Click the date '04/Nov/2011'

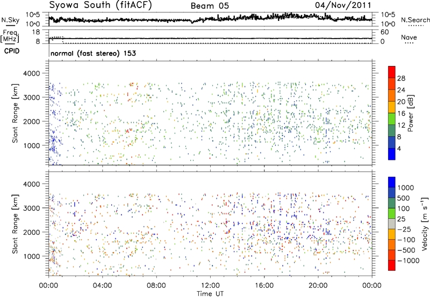coord(343,5)
